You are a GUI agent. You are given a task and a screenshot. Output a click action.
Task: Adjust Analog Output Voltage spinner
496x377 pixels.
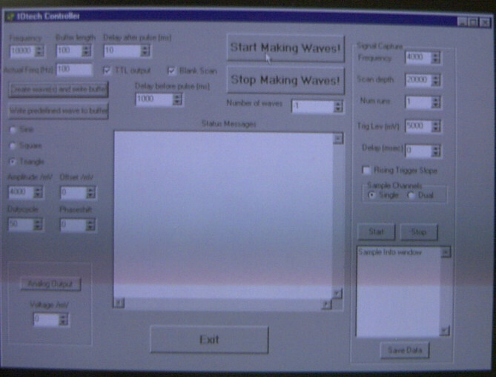(64, 319)
